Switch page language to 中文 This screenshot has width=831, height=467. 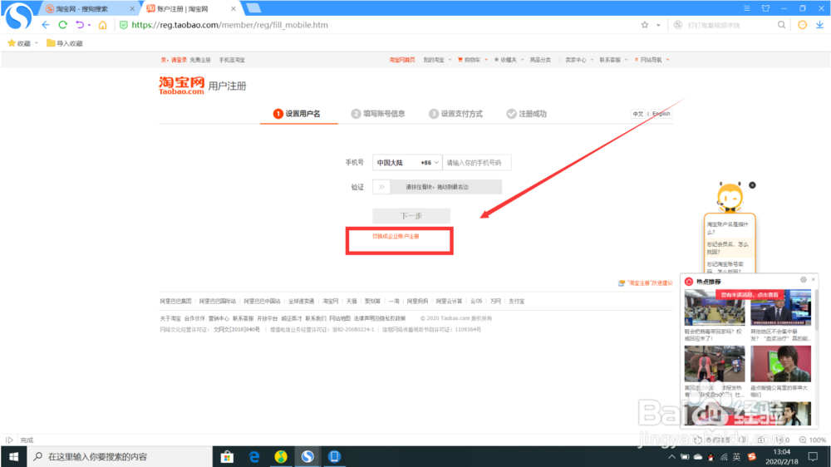tap(638, 114)
